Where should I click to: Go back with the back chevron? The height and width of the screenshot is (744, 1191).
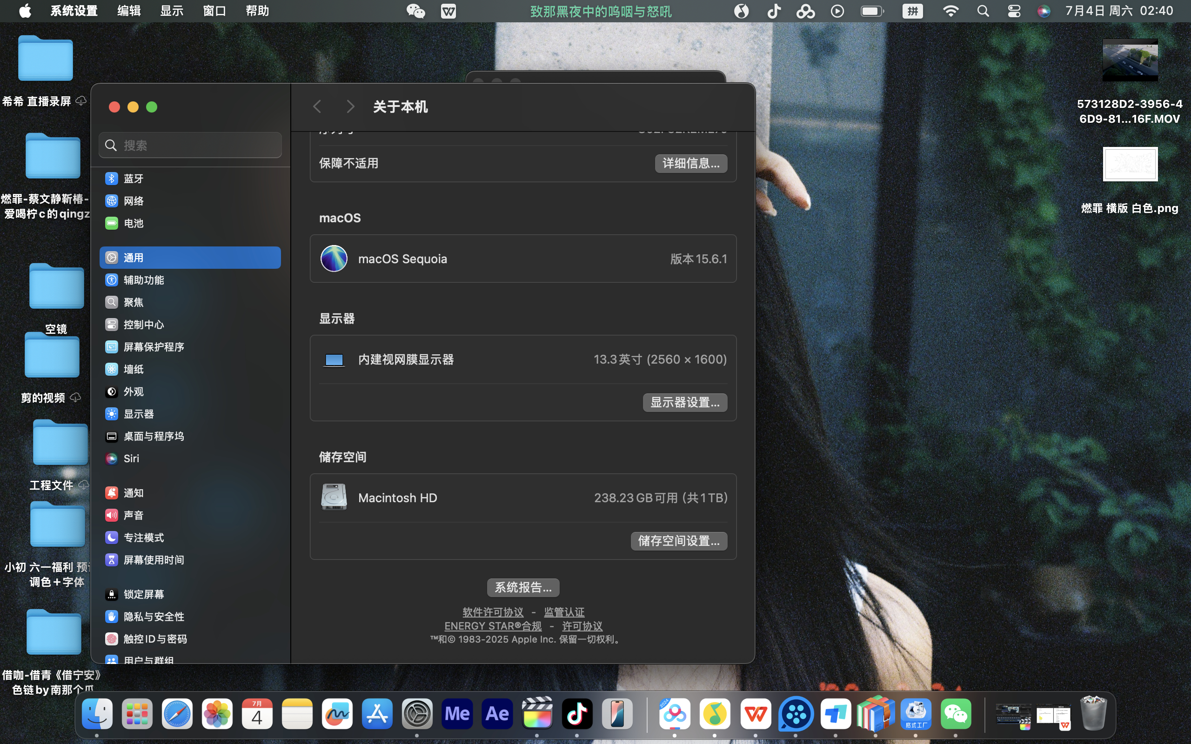pyautogui.click(x=317, y=107)
